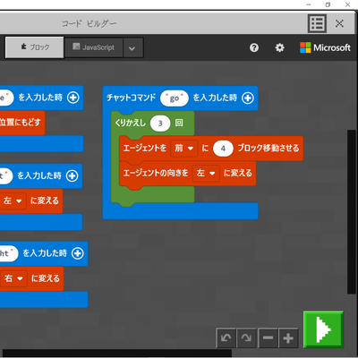This screenshot has height=358, width=358.
Task: Open the dropdown arrow beside JavaScript
Action: tap(132, 47)
